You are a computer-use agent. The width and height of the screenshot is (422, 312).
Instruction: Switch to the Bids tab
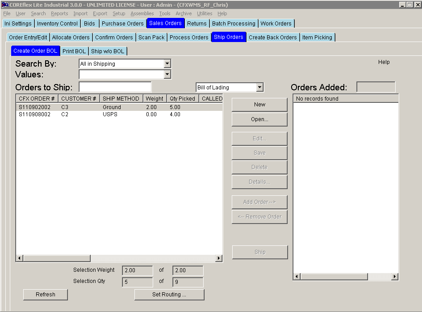(x=90, y=23)
